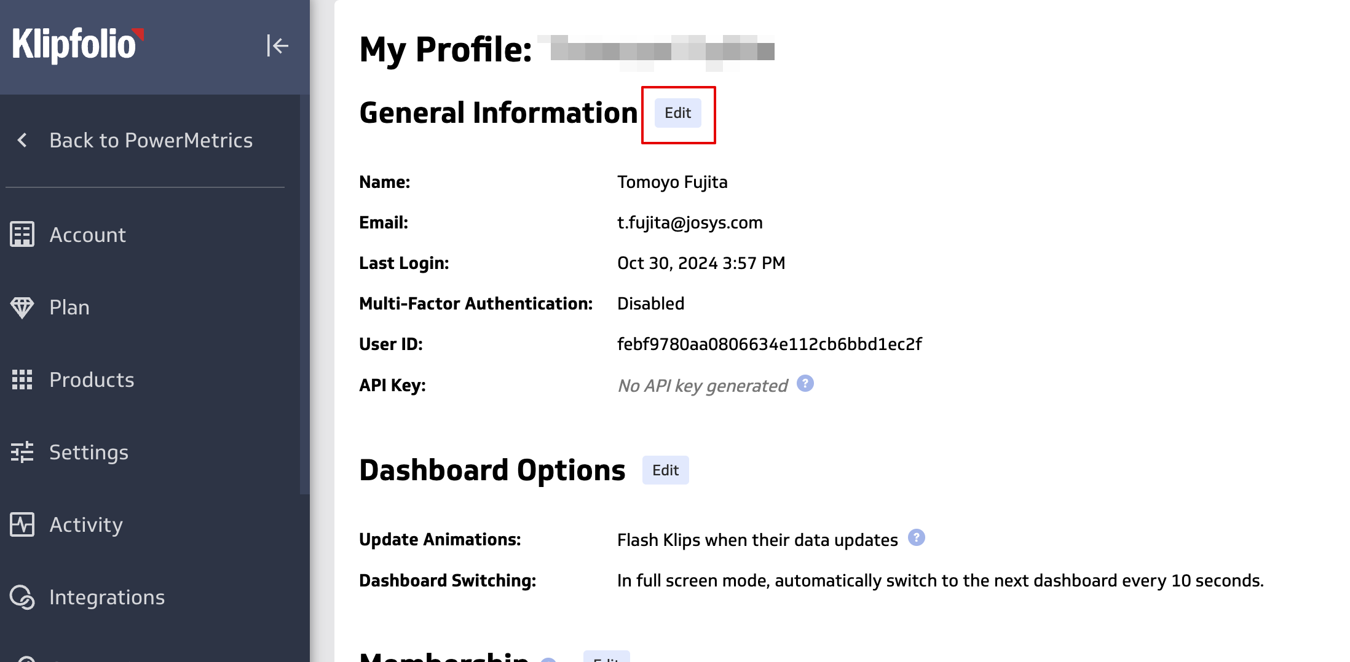Click the 'No API key generated' text
This screenshot has height=662, width=1350.
pyautogui.click(x=702, y=386)
